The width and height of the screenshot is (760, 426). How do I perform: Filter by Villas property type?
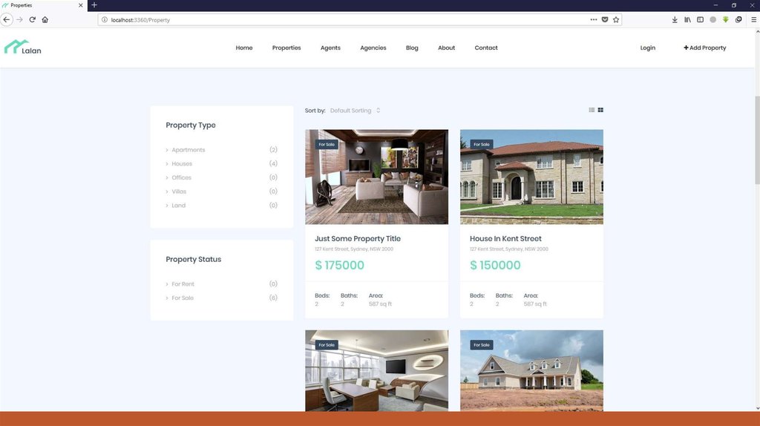[x=179, y=191]
